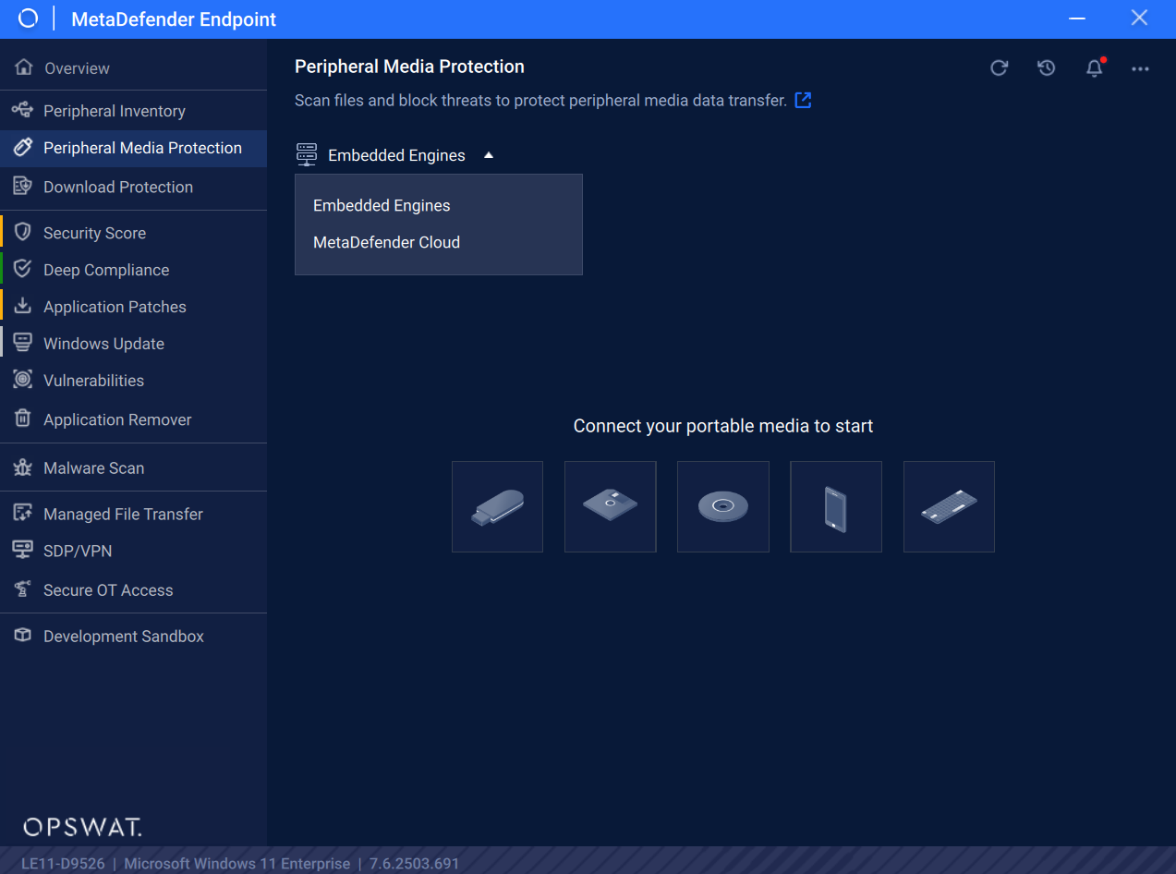Click the MetaDefender Endpoint logo in title bar
The image size is (1176, 874).
point(29,18)
